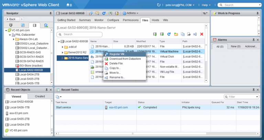Screen dimensions: 264x140
Task: Click the vSphere home menu icon
Action: coord(69,5)
